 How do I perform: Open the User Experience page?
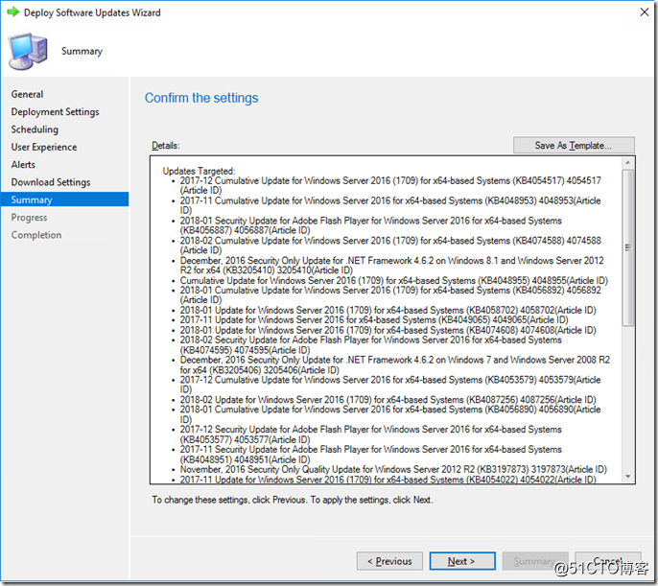pos(44,148)
